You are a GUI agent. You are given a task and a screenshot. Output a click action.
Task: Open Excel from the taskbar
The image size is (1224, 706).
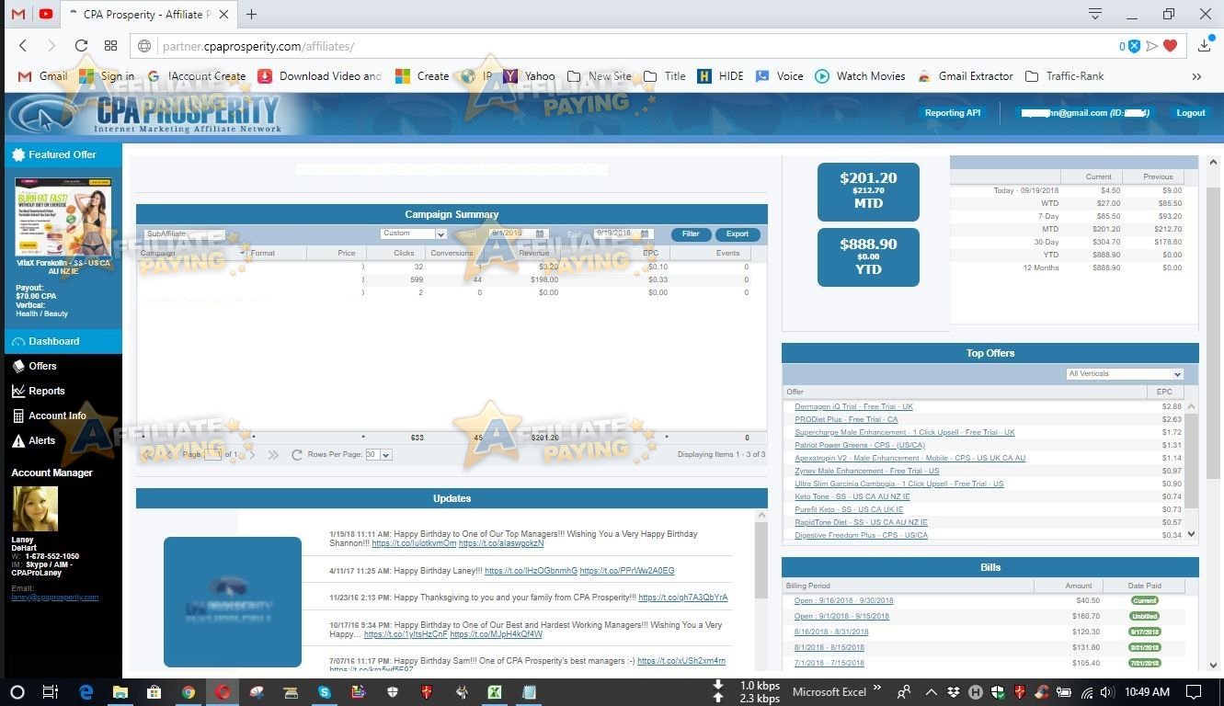495,691
